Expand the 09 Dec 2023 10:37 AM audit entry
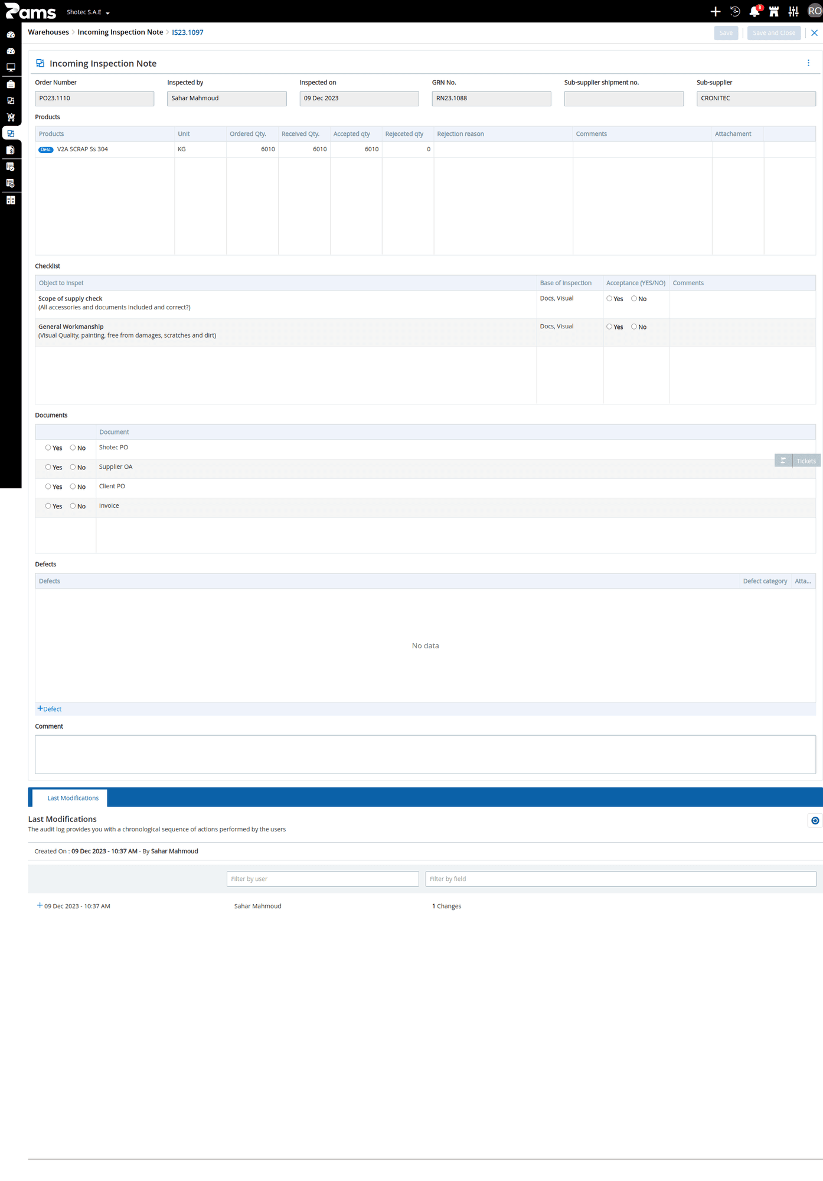The height and width of the screenshot is (1181, 823). pyautogui.click(x=40, y=905)
